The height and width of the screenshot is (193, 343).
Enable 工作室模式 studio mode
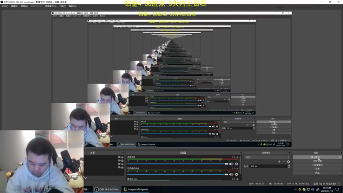tap(317, 165)
